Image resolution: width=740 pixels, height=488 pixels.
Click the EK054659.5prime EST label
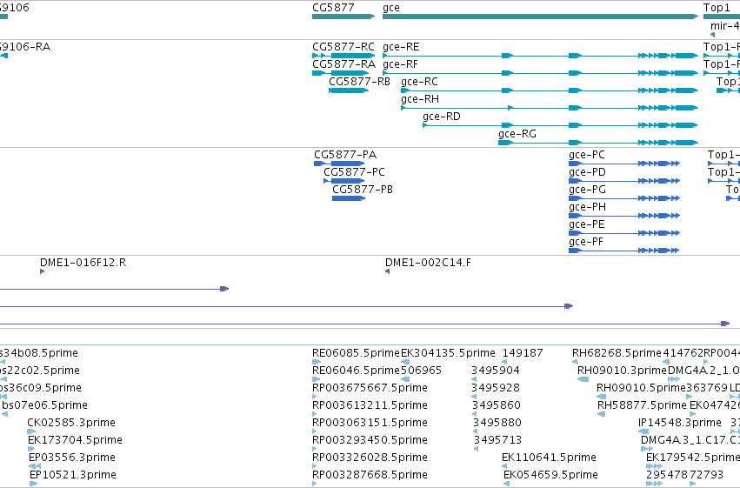pyautogui.click(x=550, y=475)
